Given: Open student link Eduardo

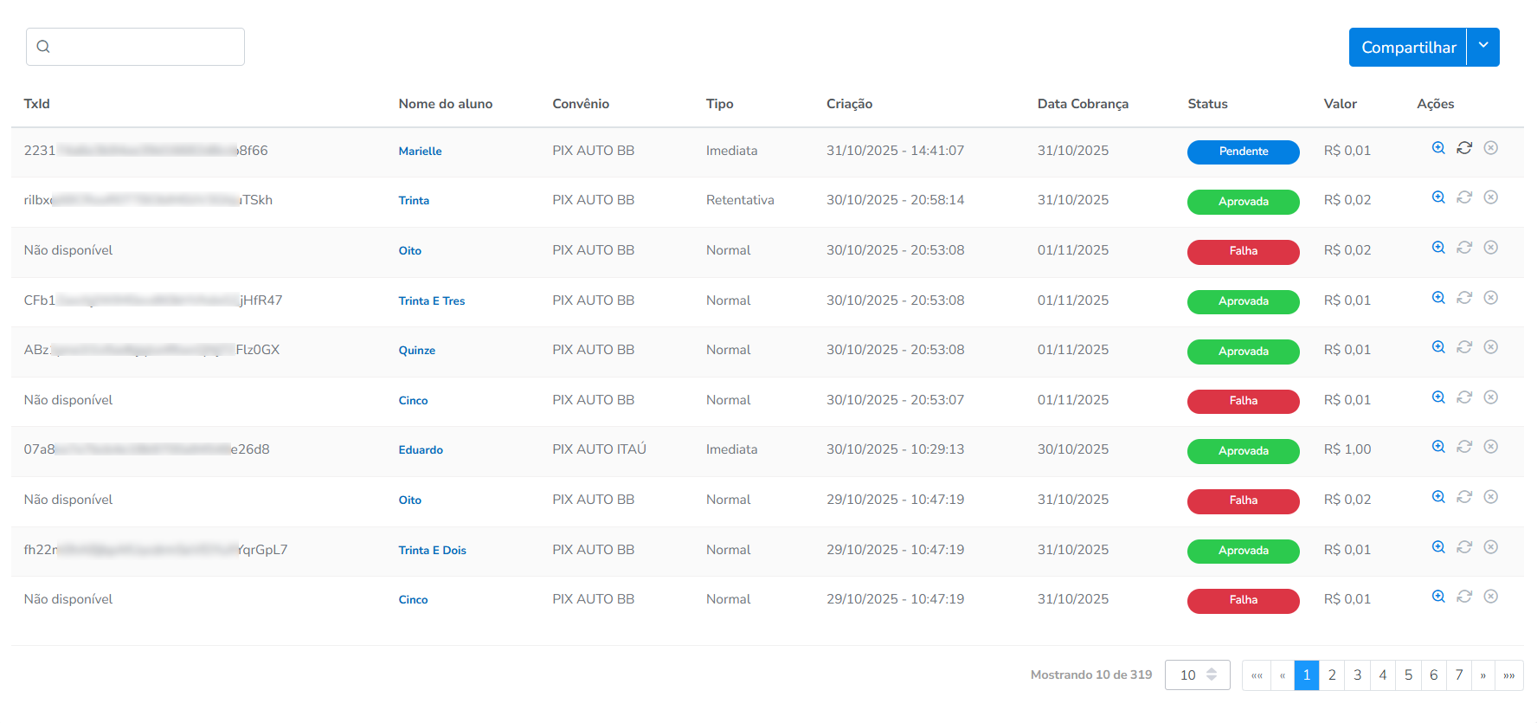Looking at the screenshot, I should [421, 450].
